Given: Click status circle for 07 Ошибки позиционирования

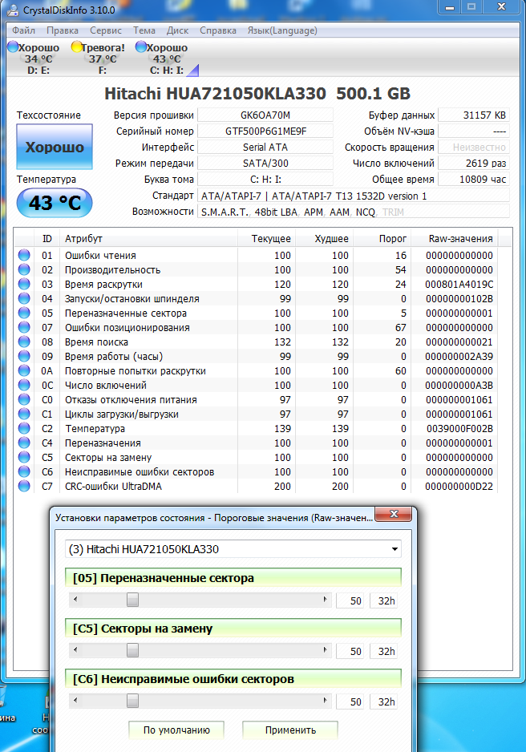Looking at the screenshot, I should click(x=24, y=327).
